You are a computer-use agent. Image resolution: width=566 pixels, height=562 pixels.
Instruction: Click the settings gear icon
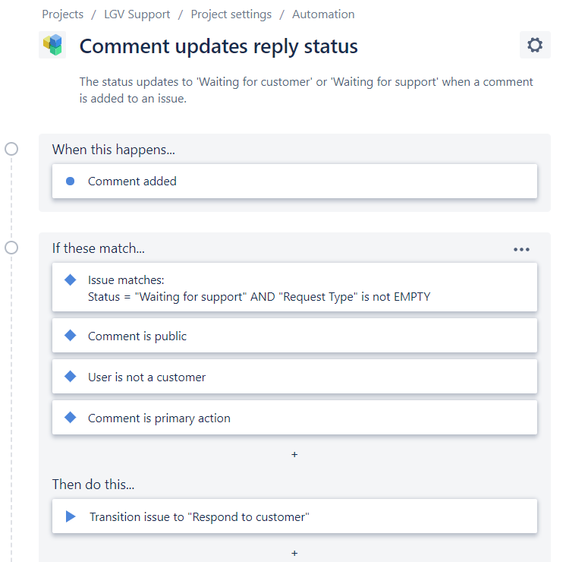point(535,46)
